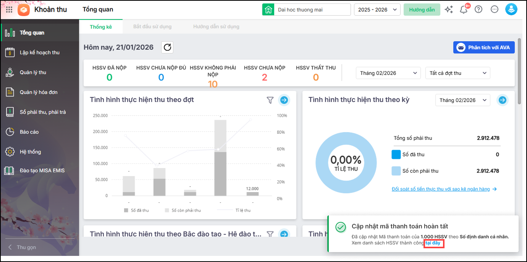
Task: Open the AI sparkle assistant icon
Action: point(449,10)
